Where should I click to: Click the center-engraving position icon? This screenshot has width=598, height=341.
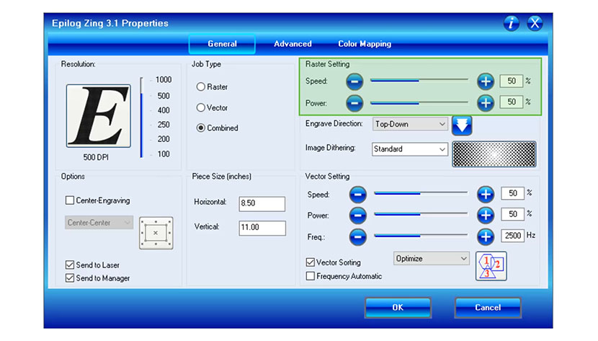tap(156, 233)
